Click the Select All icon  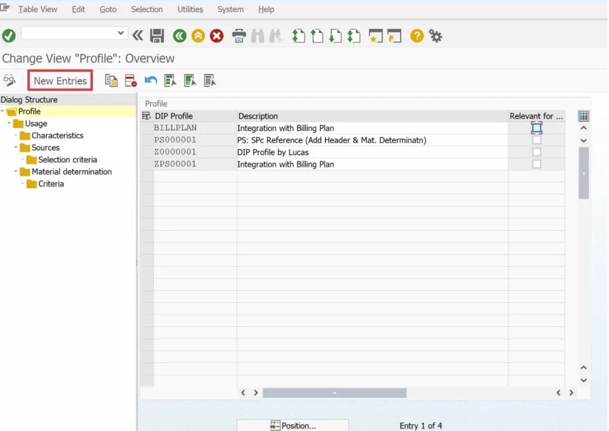click(x=170, y=81)
